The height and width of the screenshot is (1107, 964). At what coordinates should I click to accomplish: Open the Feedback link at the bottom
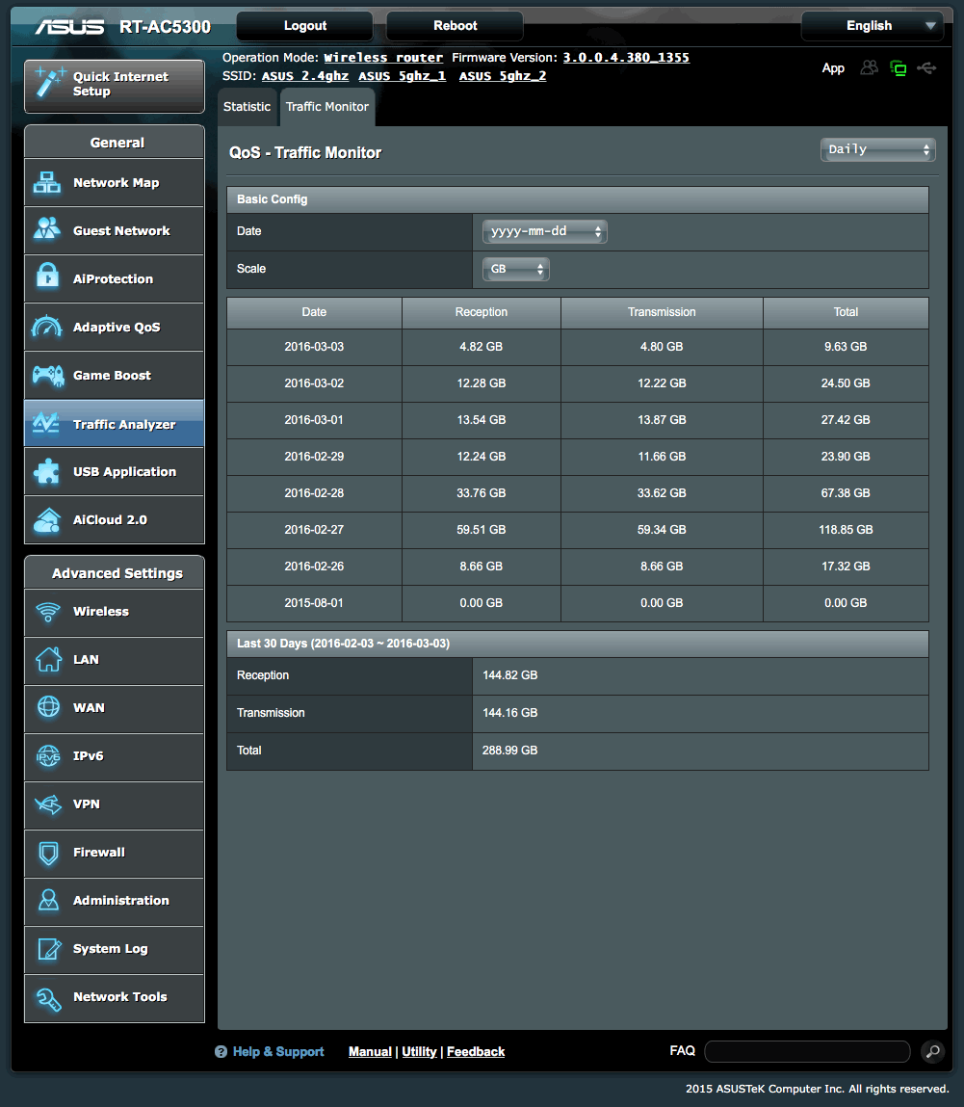point(475,1051)
